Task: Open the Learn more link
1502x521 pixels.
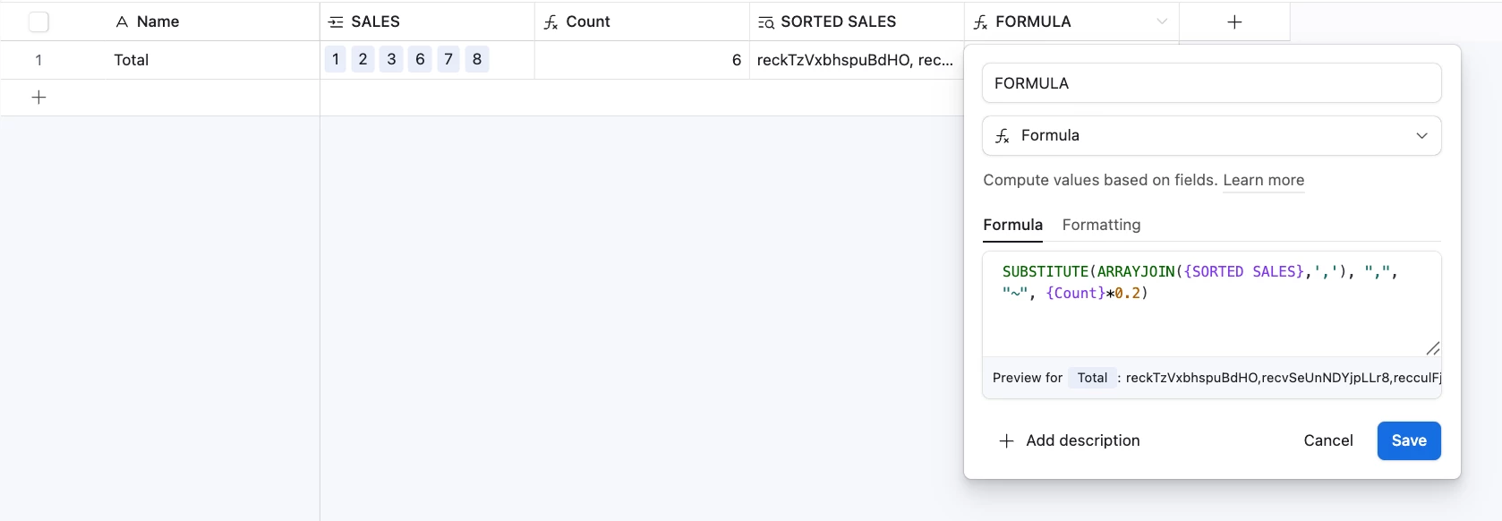Action: coord(1263,180)
